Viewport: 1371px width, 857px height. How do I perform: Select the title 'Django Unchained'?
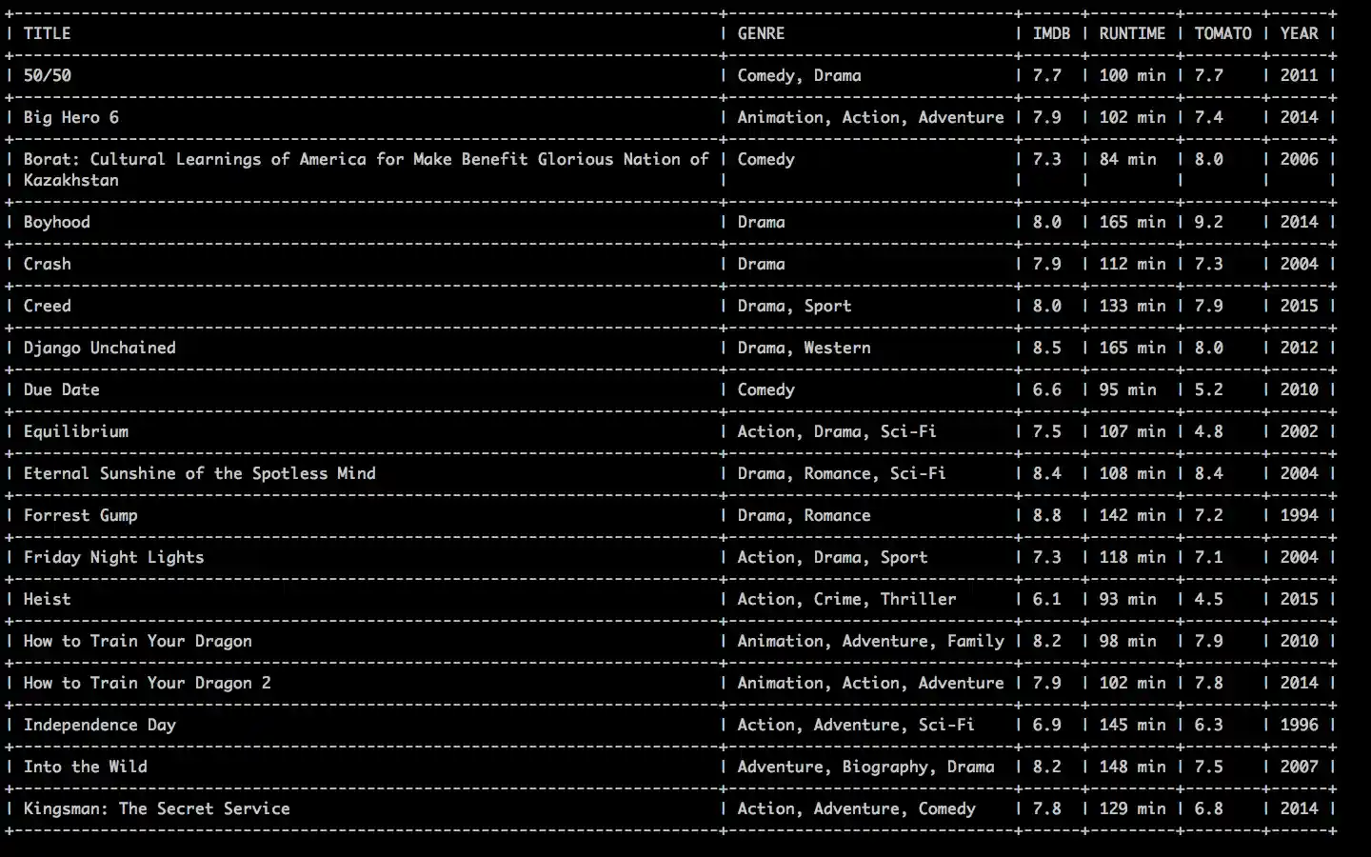point(99,348)
